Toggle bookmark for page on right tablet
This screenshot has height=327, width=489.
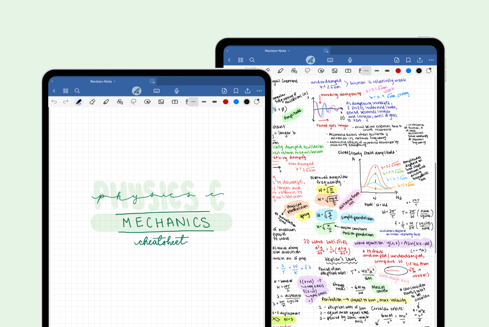(x=408, y=60)
